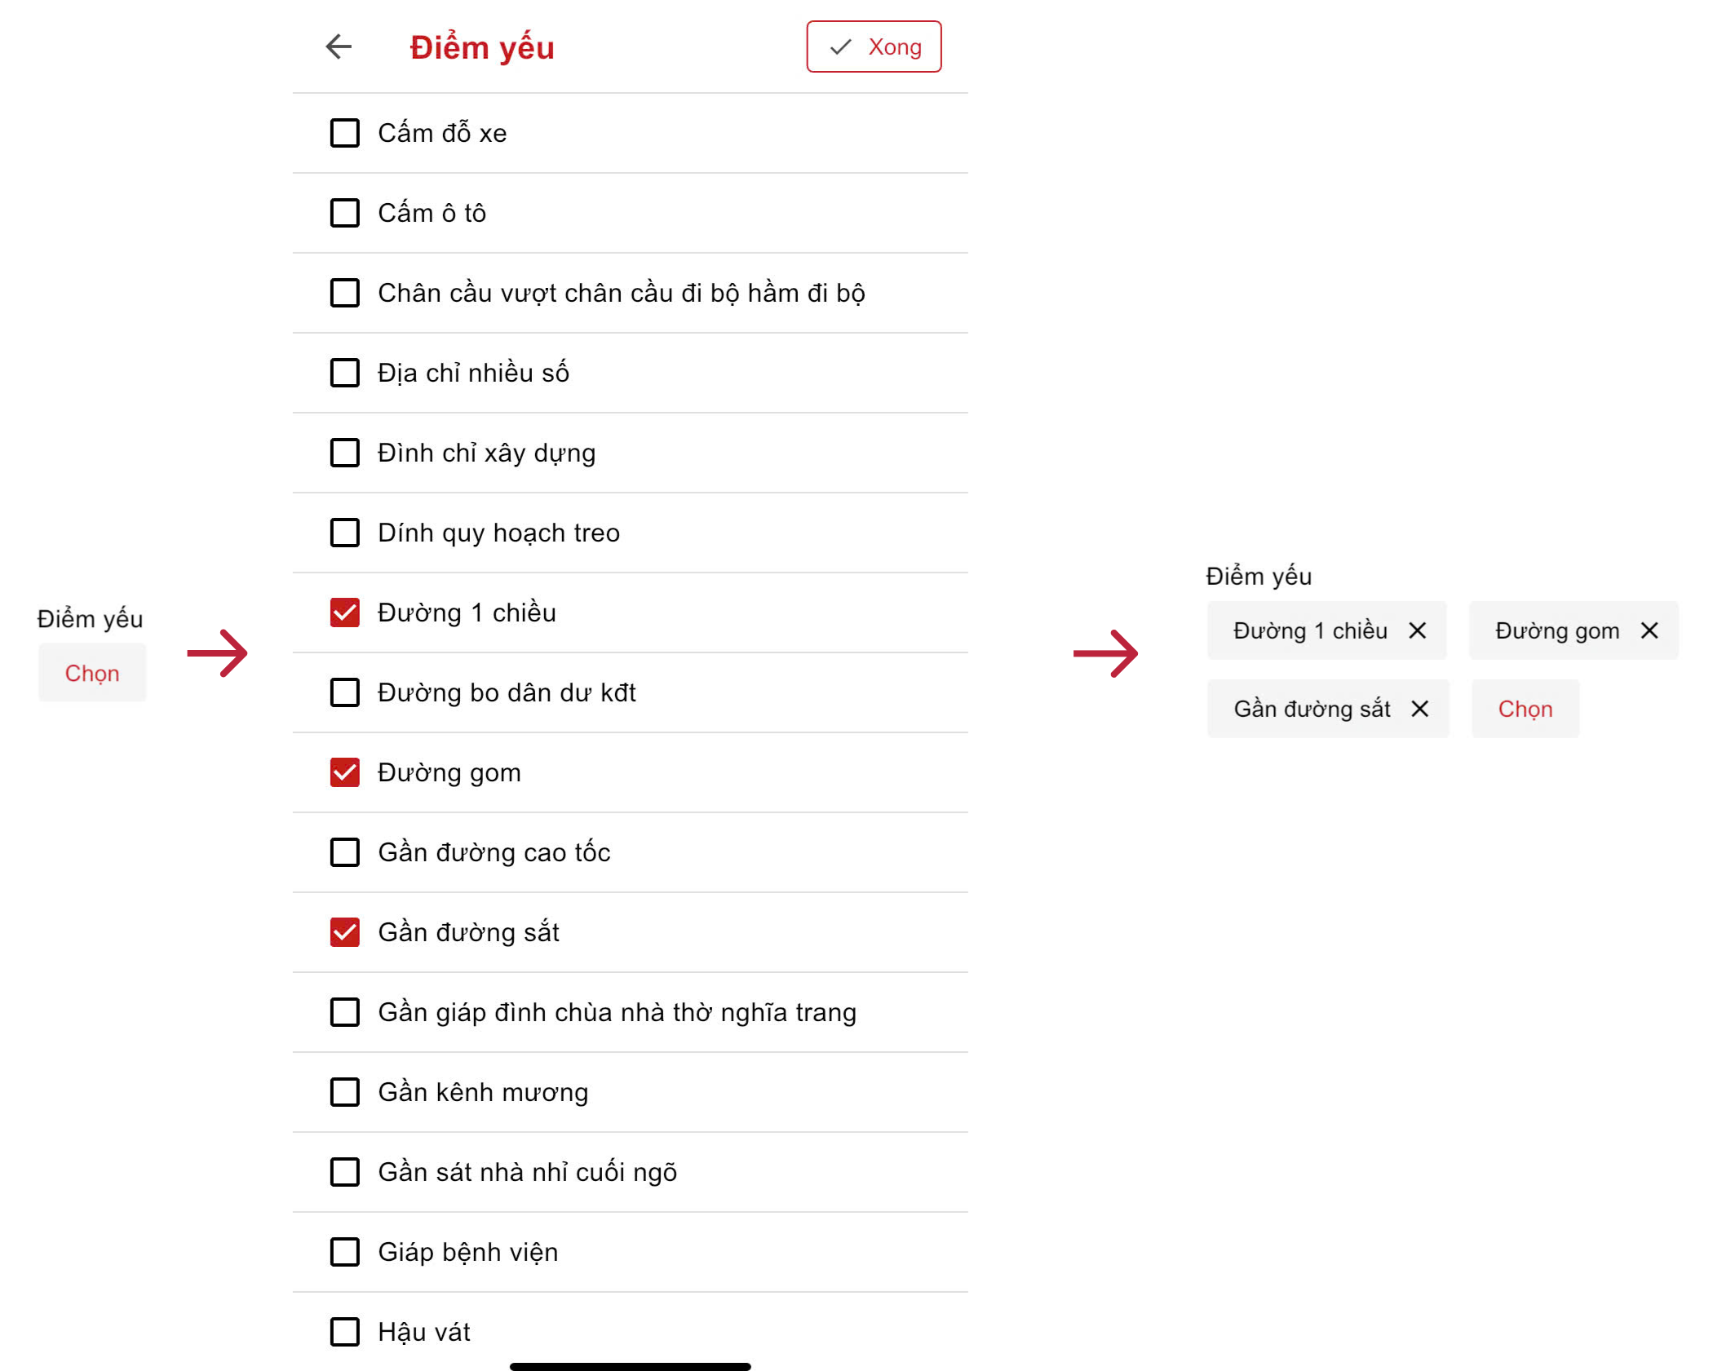
Task: Click the left Chọn button
Action: [x=92, y=673]
